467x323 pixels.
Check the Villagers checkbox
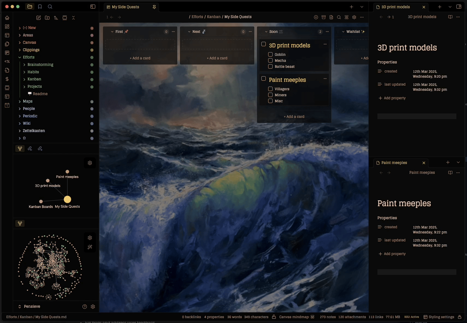[x=270, y=89]
